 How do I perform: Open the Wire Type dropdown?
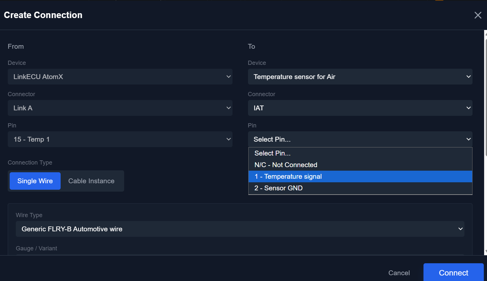click(x=240, y=229)
